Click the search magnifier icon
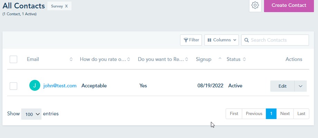The width and height of the screenshot is (318, 138). coord(247,40)
